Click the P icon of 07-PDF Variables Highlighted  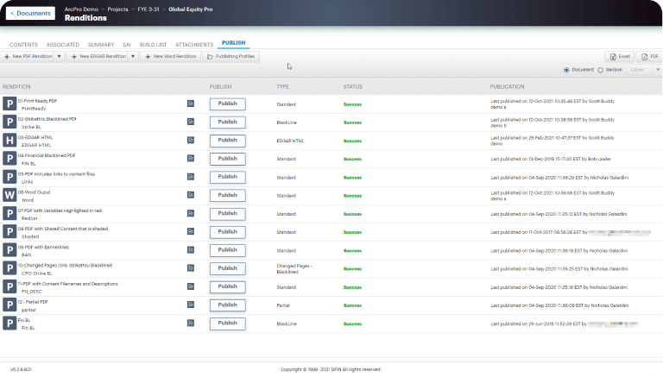9,213
